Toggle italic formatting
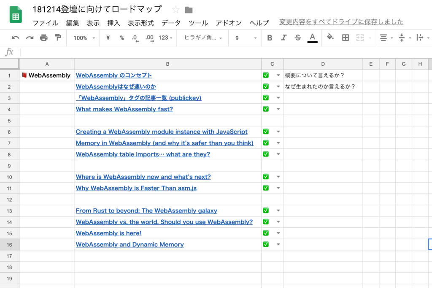 tap(283, 38)
